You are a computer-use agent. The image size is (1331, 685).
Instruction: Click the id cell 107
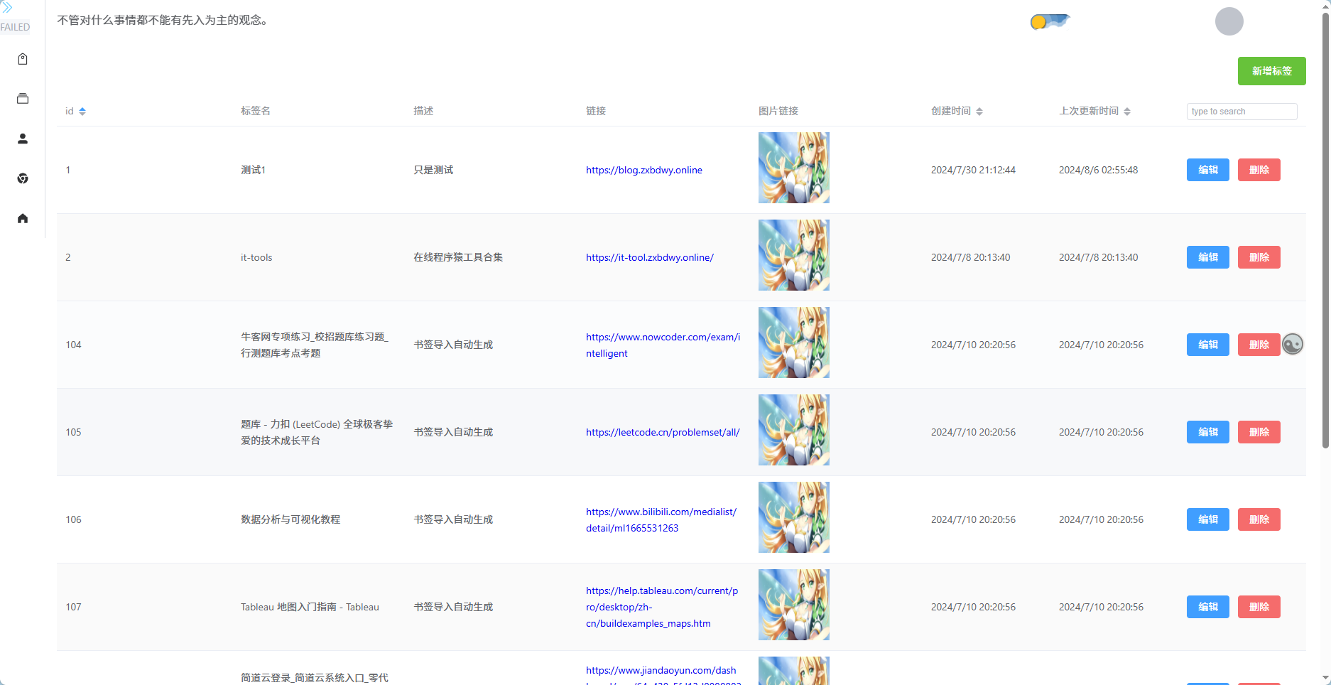click(73, 607)
